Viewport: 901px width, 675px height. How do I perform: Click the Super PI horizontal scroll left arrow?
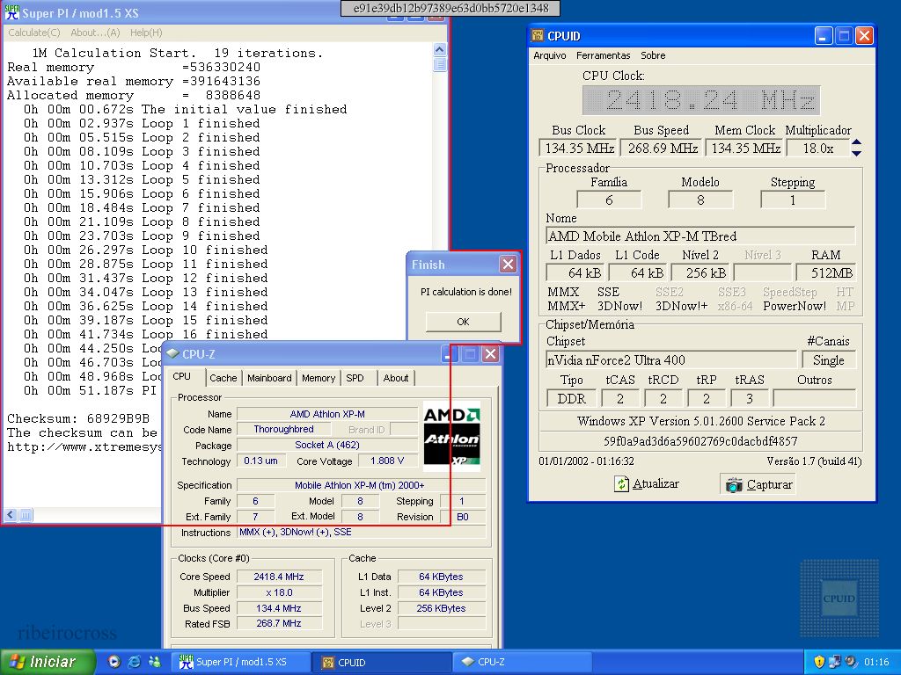point(11,515)
